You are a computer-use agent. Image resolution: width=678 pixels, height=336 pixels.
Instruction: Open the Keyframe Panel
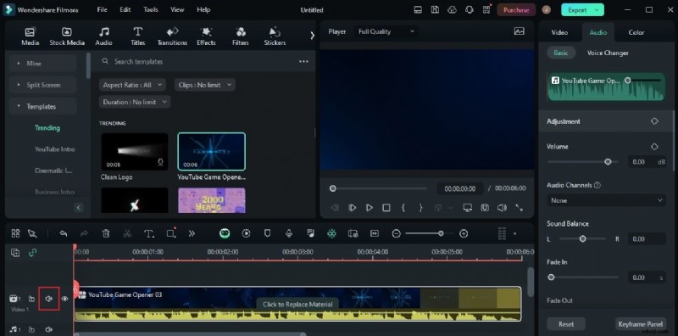click(x=641, y=324)
